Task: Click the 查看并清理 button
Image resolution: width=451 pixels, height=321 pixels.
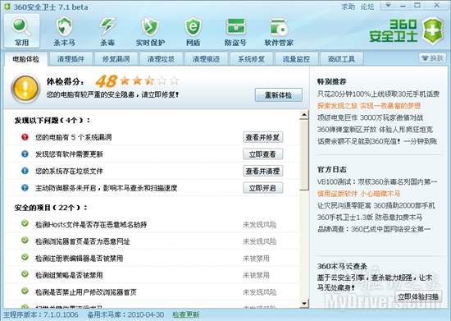Action: pyautogui.click(x=262, y=172)
